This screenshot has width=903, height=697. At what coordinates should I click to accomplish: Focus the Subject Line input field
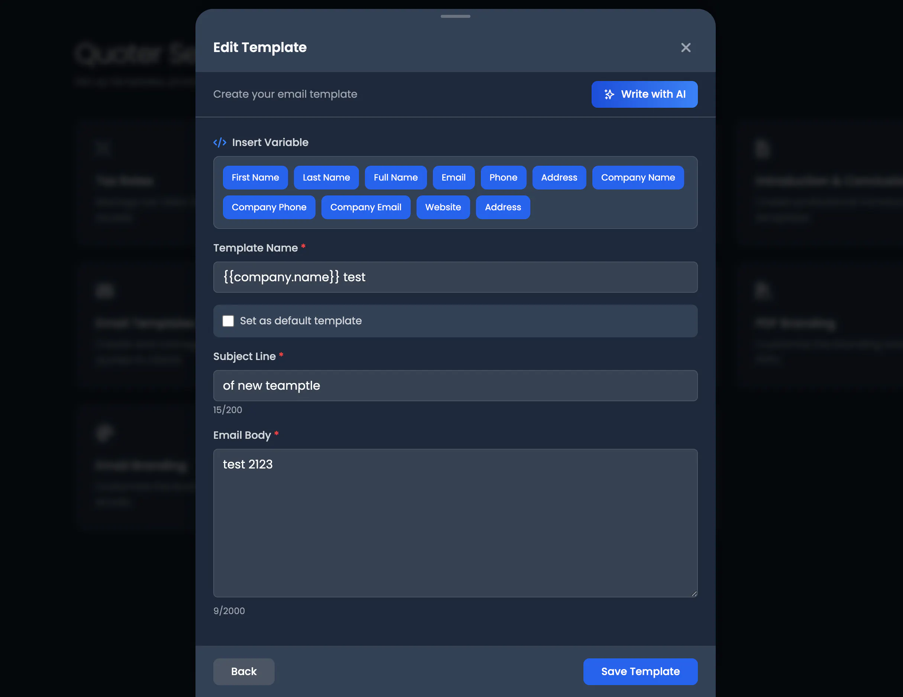coord(455,385)
